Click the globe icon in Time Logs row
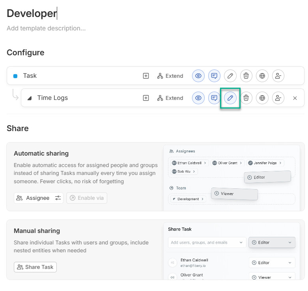The width and height of the screenshot is (308, 291). click(x=262, y=98)
